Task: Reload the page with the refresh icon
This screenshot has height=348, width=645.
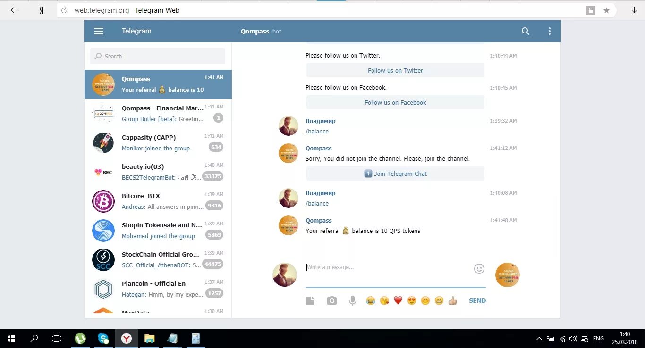Action: pyautogui.click(x=65, y=10)
